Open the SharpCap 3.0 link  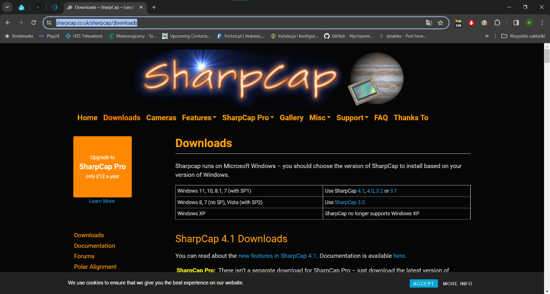(x=350, y=202)
